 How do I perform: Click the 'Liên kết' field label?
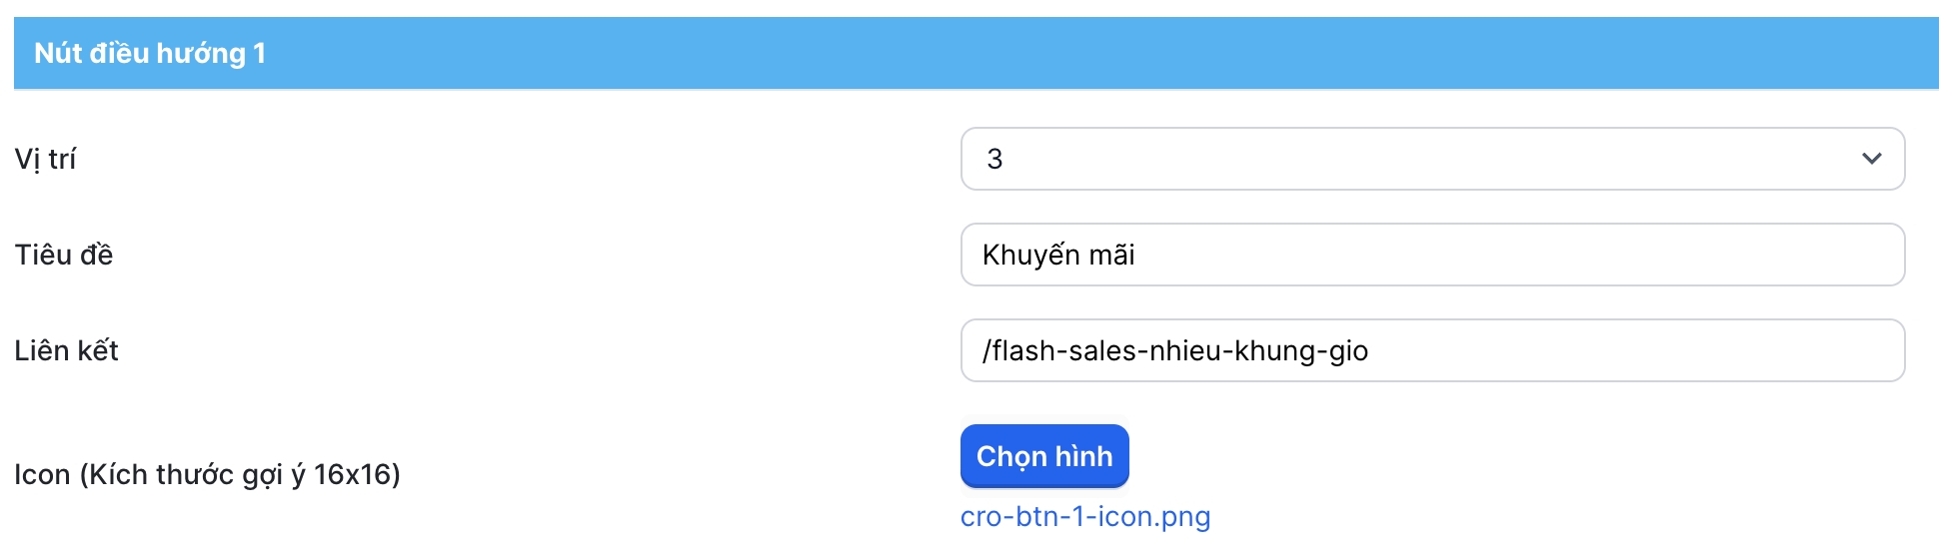point(66,350)
